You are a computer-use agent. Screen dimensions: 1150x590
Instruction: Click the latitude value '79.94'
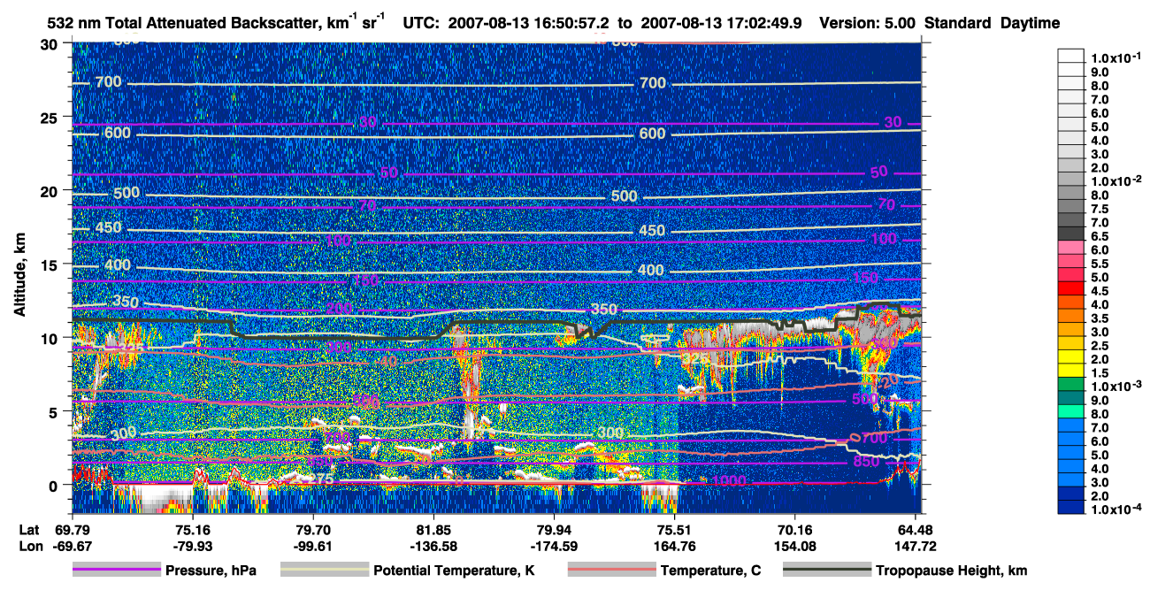(x=554, y=529)
